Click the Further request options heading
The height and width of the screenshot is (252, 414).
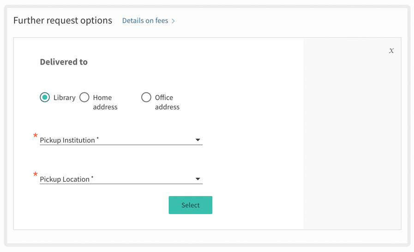[63, 20]
